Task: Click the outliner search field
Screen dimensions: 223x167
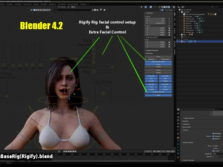Action: (x=217, y=7)
